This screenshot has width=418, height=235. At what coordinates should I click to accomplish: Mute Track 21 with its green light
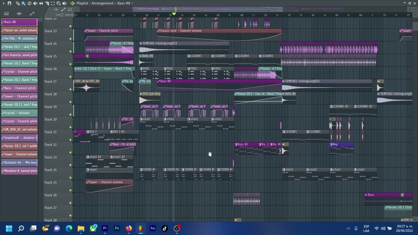click(x=70, y=140)
